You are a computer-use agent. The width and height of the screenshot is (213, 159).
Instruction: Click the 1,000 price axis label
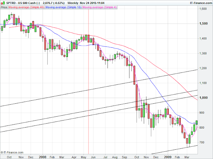click(x=203, y=98)
